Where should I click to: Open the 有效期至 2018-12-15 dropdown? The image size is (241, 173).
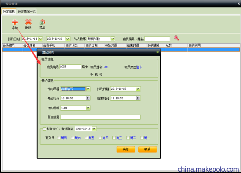(94, 129)
